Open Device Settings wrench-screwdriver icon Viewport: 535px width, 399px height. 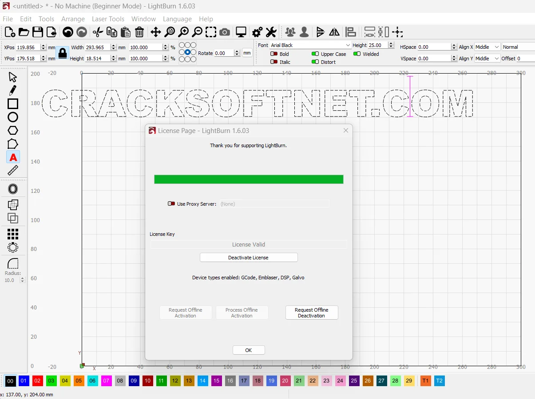(x=271, y=32)
